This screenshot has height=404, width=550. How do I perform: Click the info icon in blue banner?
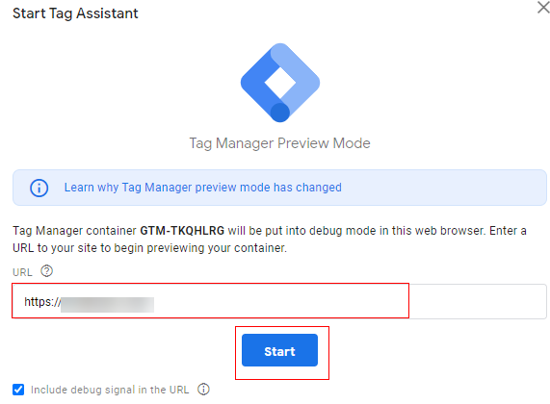tap(39, 188)
